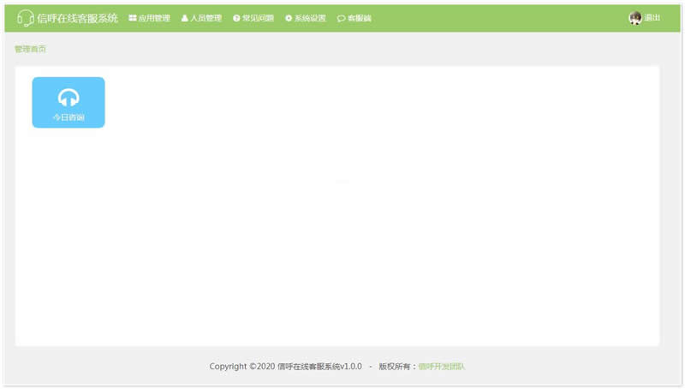The height and width of the screenshot is (389, 685).
Task: Select the 客服端 menu item
Action: tap(360, 18)
